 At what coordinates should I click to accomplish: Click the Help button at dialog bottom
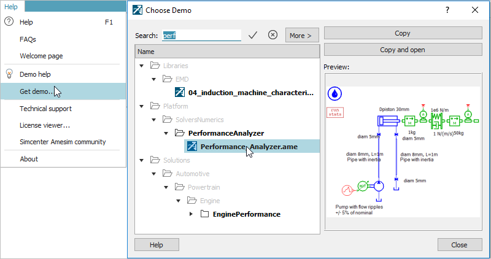[x=157, y=245]
